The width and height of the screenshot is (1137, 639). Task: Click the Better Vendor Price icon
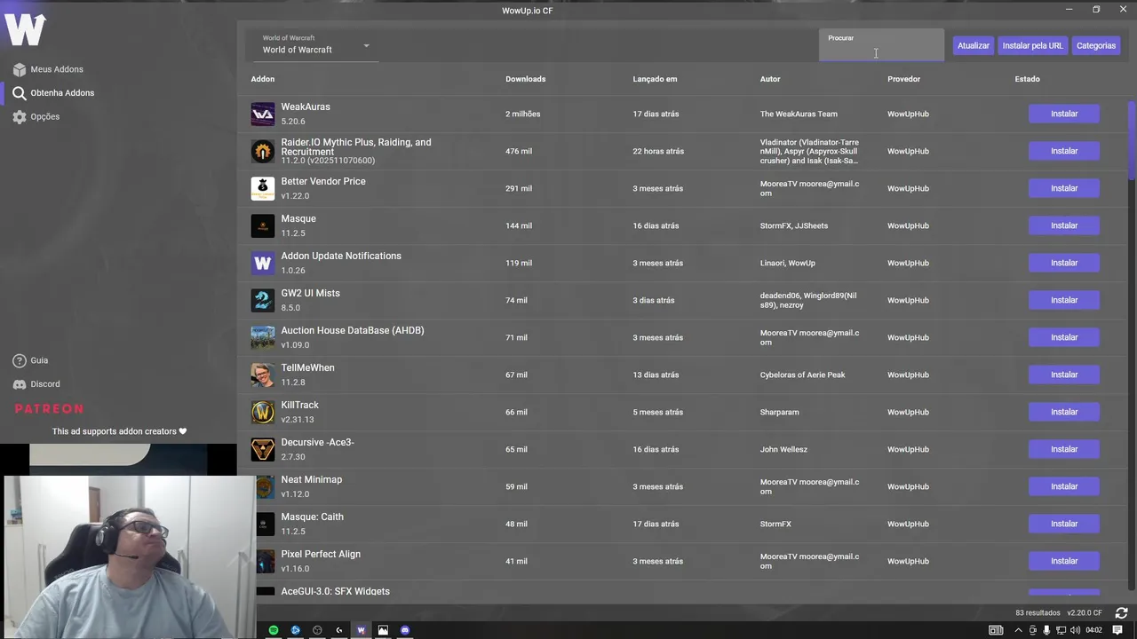tap(263, 188)
